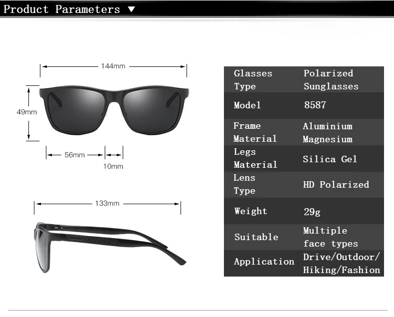The width and height of the screenshot is (394, 317).
Task: Click the Application label cell
Action: coord(264,262)
